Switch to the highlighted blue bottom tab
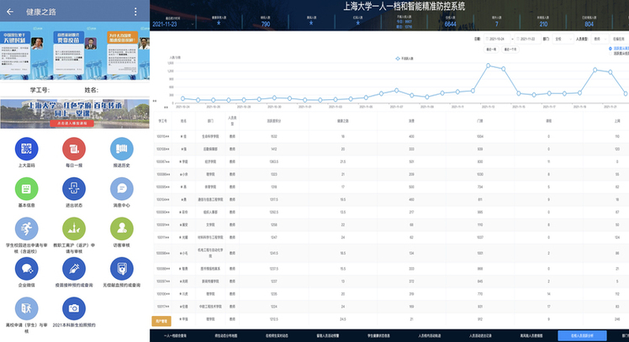The image size is (629, 342). [x=581, y=335]
